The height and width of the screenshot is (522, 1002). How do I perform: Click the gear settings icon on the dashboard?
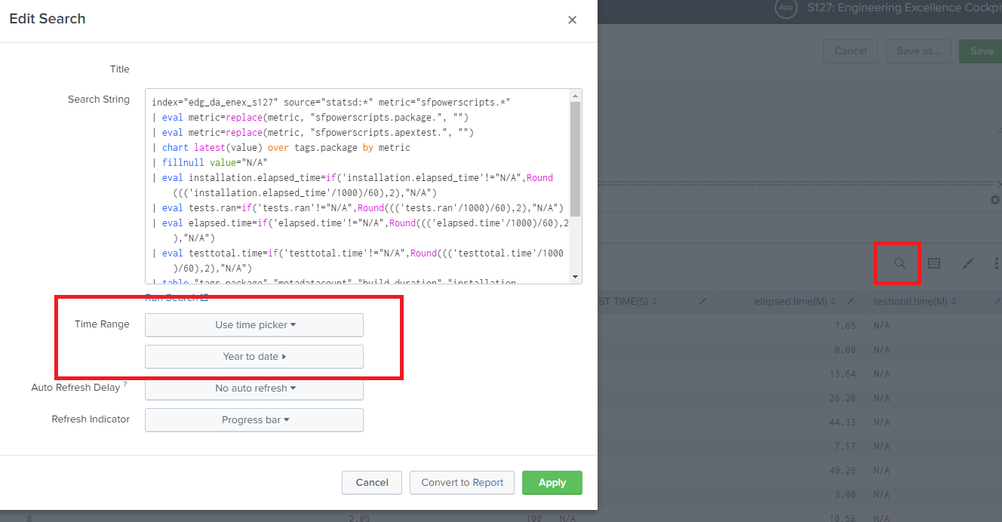click(x=995, y=200)
